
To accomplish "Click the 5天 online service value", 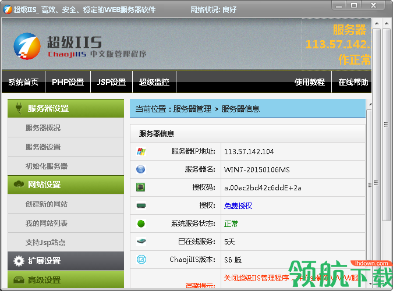I will 229,242.
